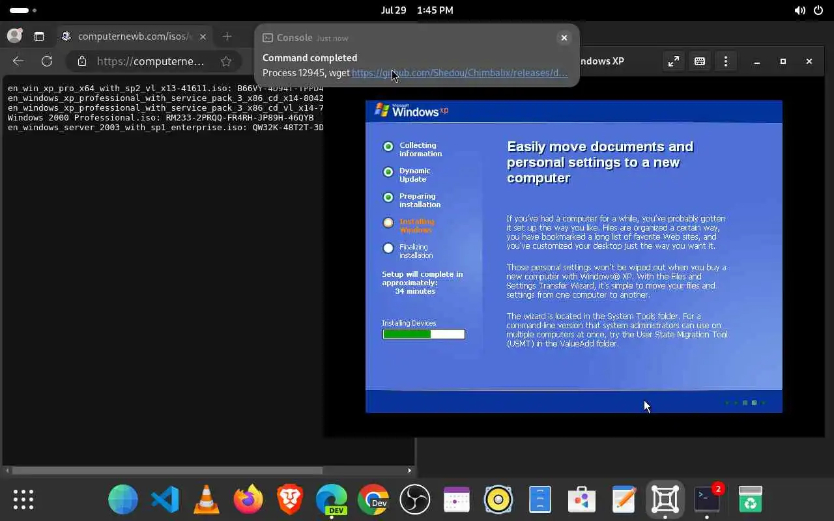Image resolution: width=834 pixels, height=521 pixels.
Task: Open the Edge tab actions menu icon
Action: click(39, 36)
